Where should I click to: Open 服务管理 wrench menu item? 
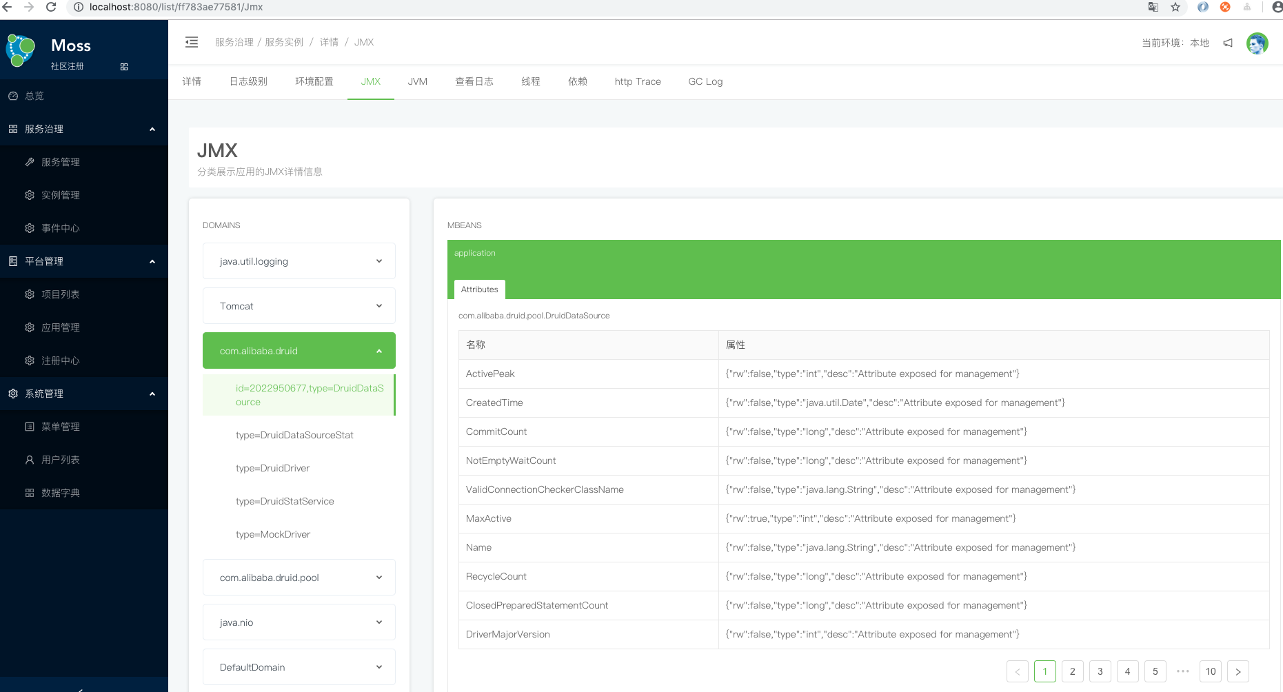click(61, 162)
